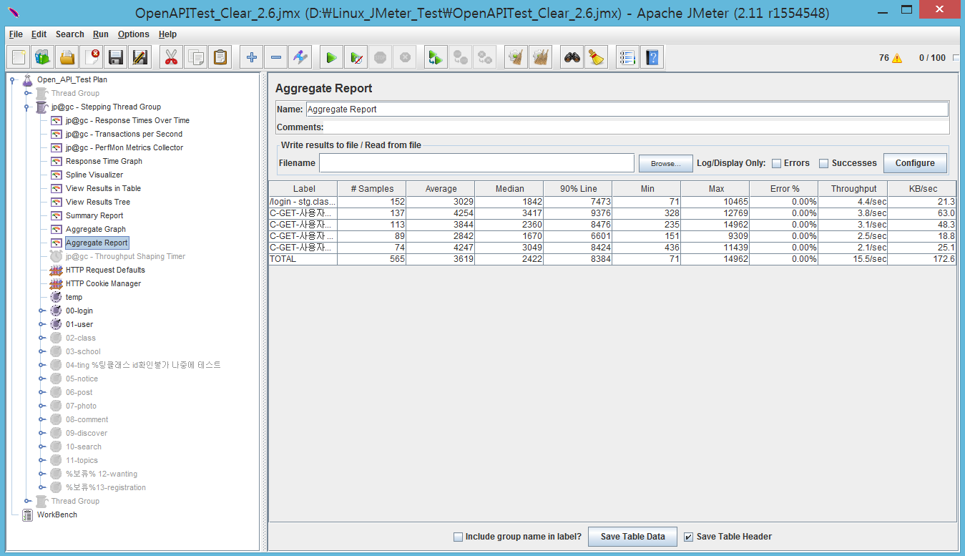
Task: Save the test plan with floppy icon
Action: (115, 58)
